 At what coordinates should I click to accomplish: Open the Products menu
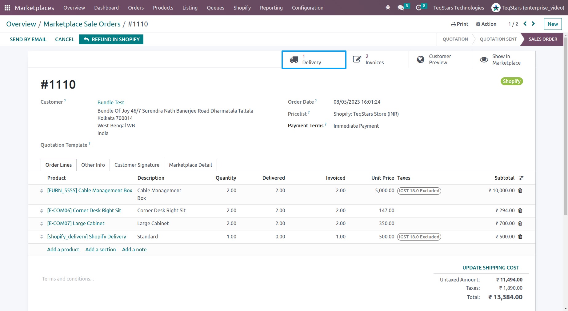[x=163, y=8]
